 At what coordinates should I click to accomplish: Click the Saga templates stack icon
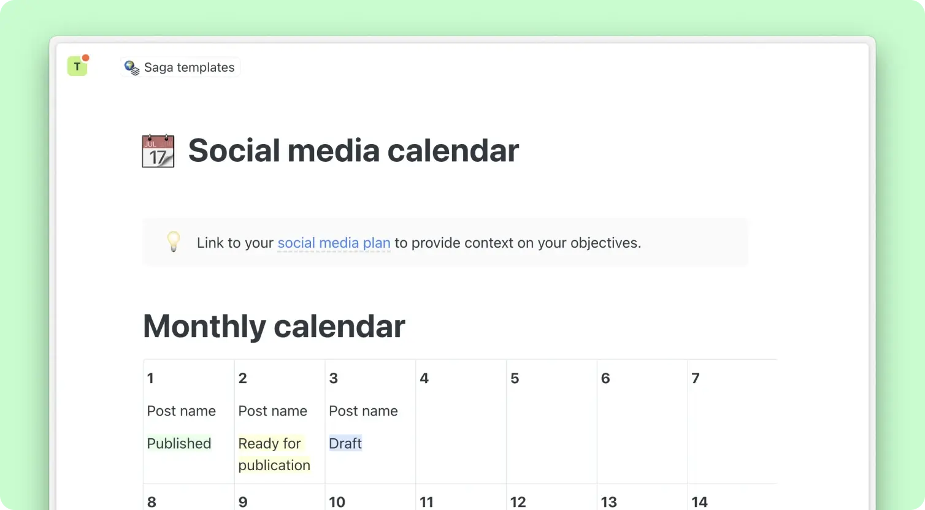(x=132, y=67)
